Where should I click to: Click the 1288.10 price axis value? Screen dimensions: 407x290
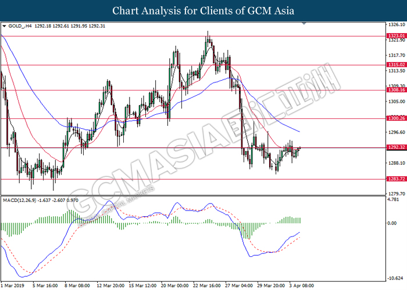[397, 163]
